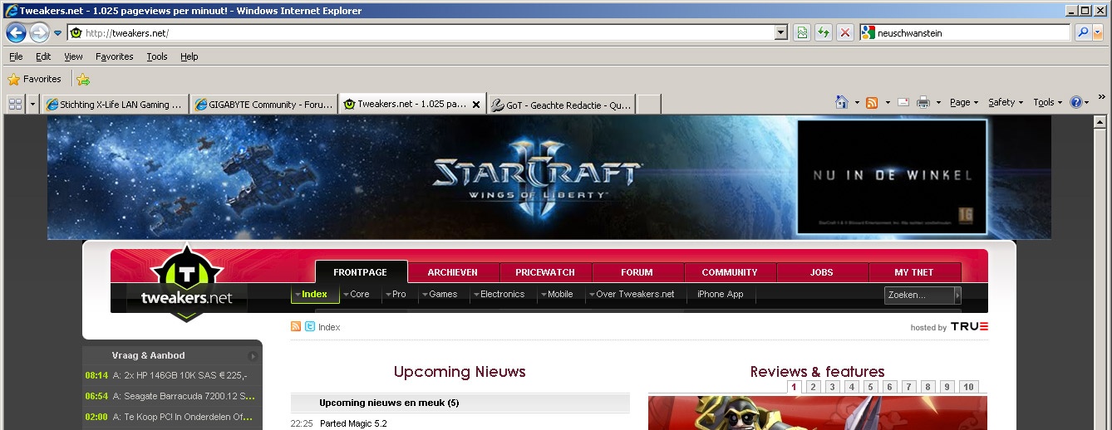Expand the Home button dropdown arrow
This screenshot has height=430, width=1112.
pos(857,103)
